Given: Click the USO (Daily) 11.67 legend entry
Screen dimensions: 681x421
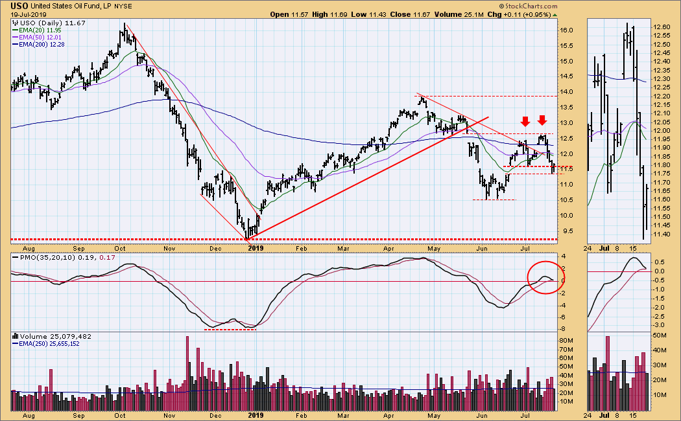Looking at the screenshot, I should tap(52, 23).
